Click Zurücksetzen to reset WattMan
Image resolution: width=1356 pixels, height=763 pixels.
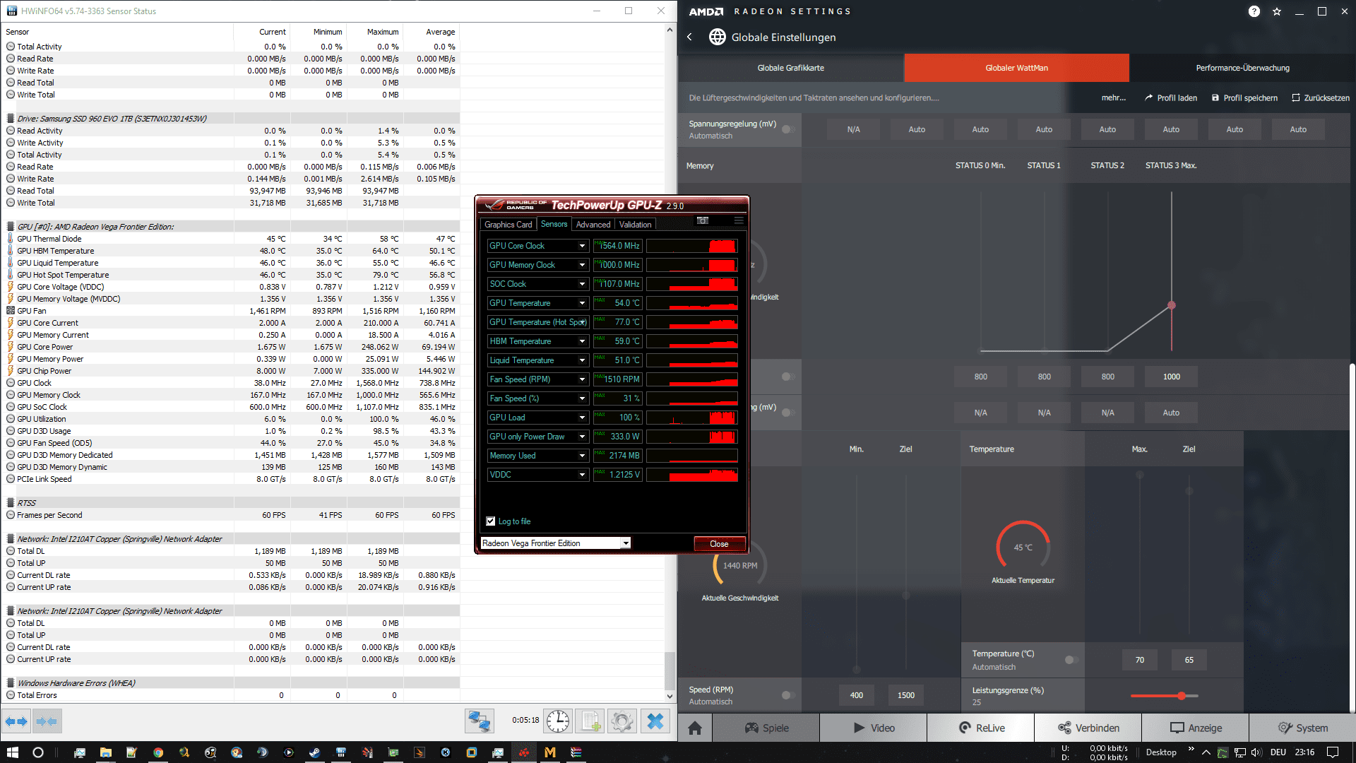click(1321, 98)
